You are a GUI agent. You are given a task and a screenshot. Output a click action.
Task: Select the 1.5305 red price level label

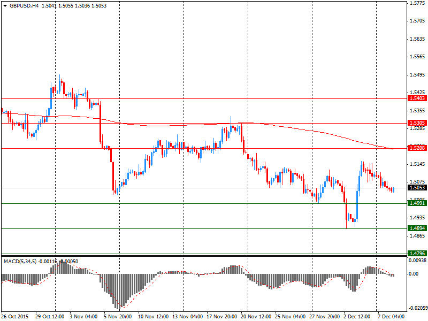click(417, 123)
